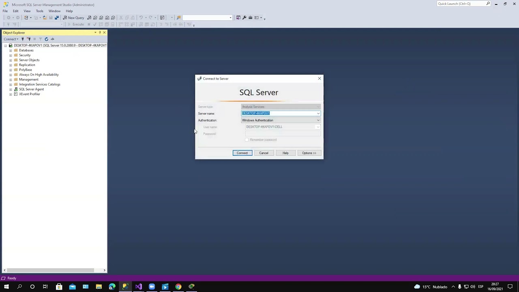This screenshot has width=519, height=292.
Task: Open Microsoft Store from taskbar
Action: pos(59,287)
